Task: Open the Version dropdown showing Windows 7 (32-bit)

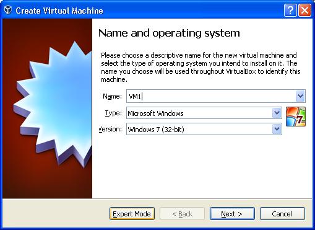Action: [204, 129]
